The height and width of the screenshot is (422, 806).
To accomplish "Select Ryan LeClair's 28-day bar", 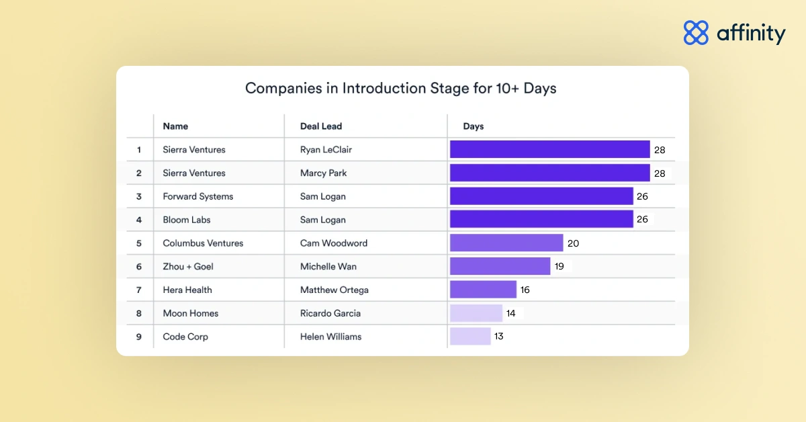I will click(550, 149).
